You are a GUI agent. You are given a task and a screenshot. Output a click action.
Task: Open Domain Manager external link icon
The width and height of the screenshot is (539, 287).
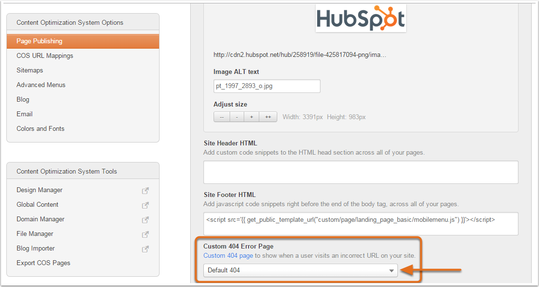pos(145,220)
